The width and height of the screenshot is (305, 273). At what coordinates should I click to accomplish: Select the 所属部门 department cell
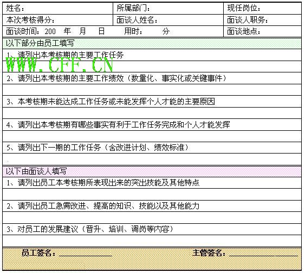coord(168,8)
